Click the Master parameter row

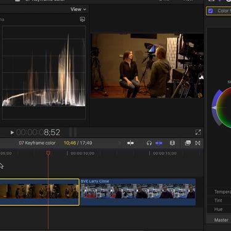[x=219, y=220]
